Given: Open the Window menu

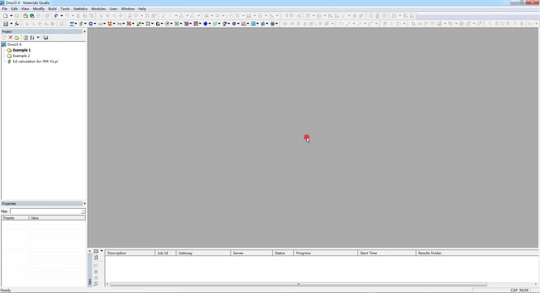Looking at the screenshot, I should tap(128, 8).
